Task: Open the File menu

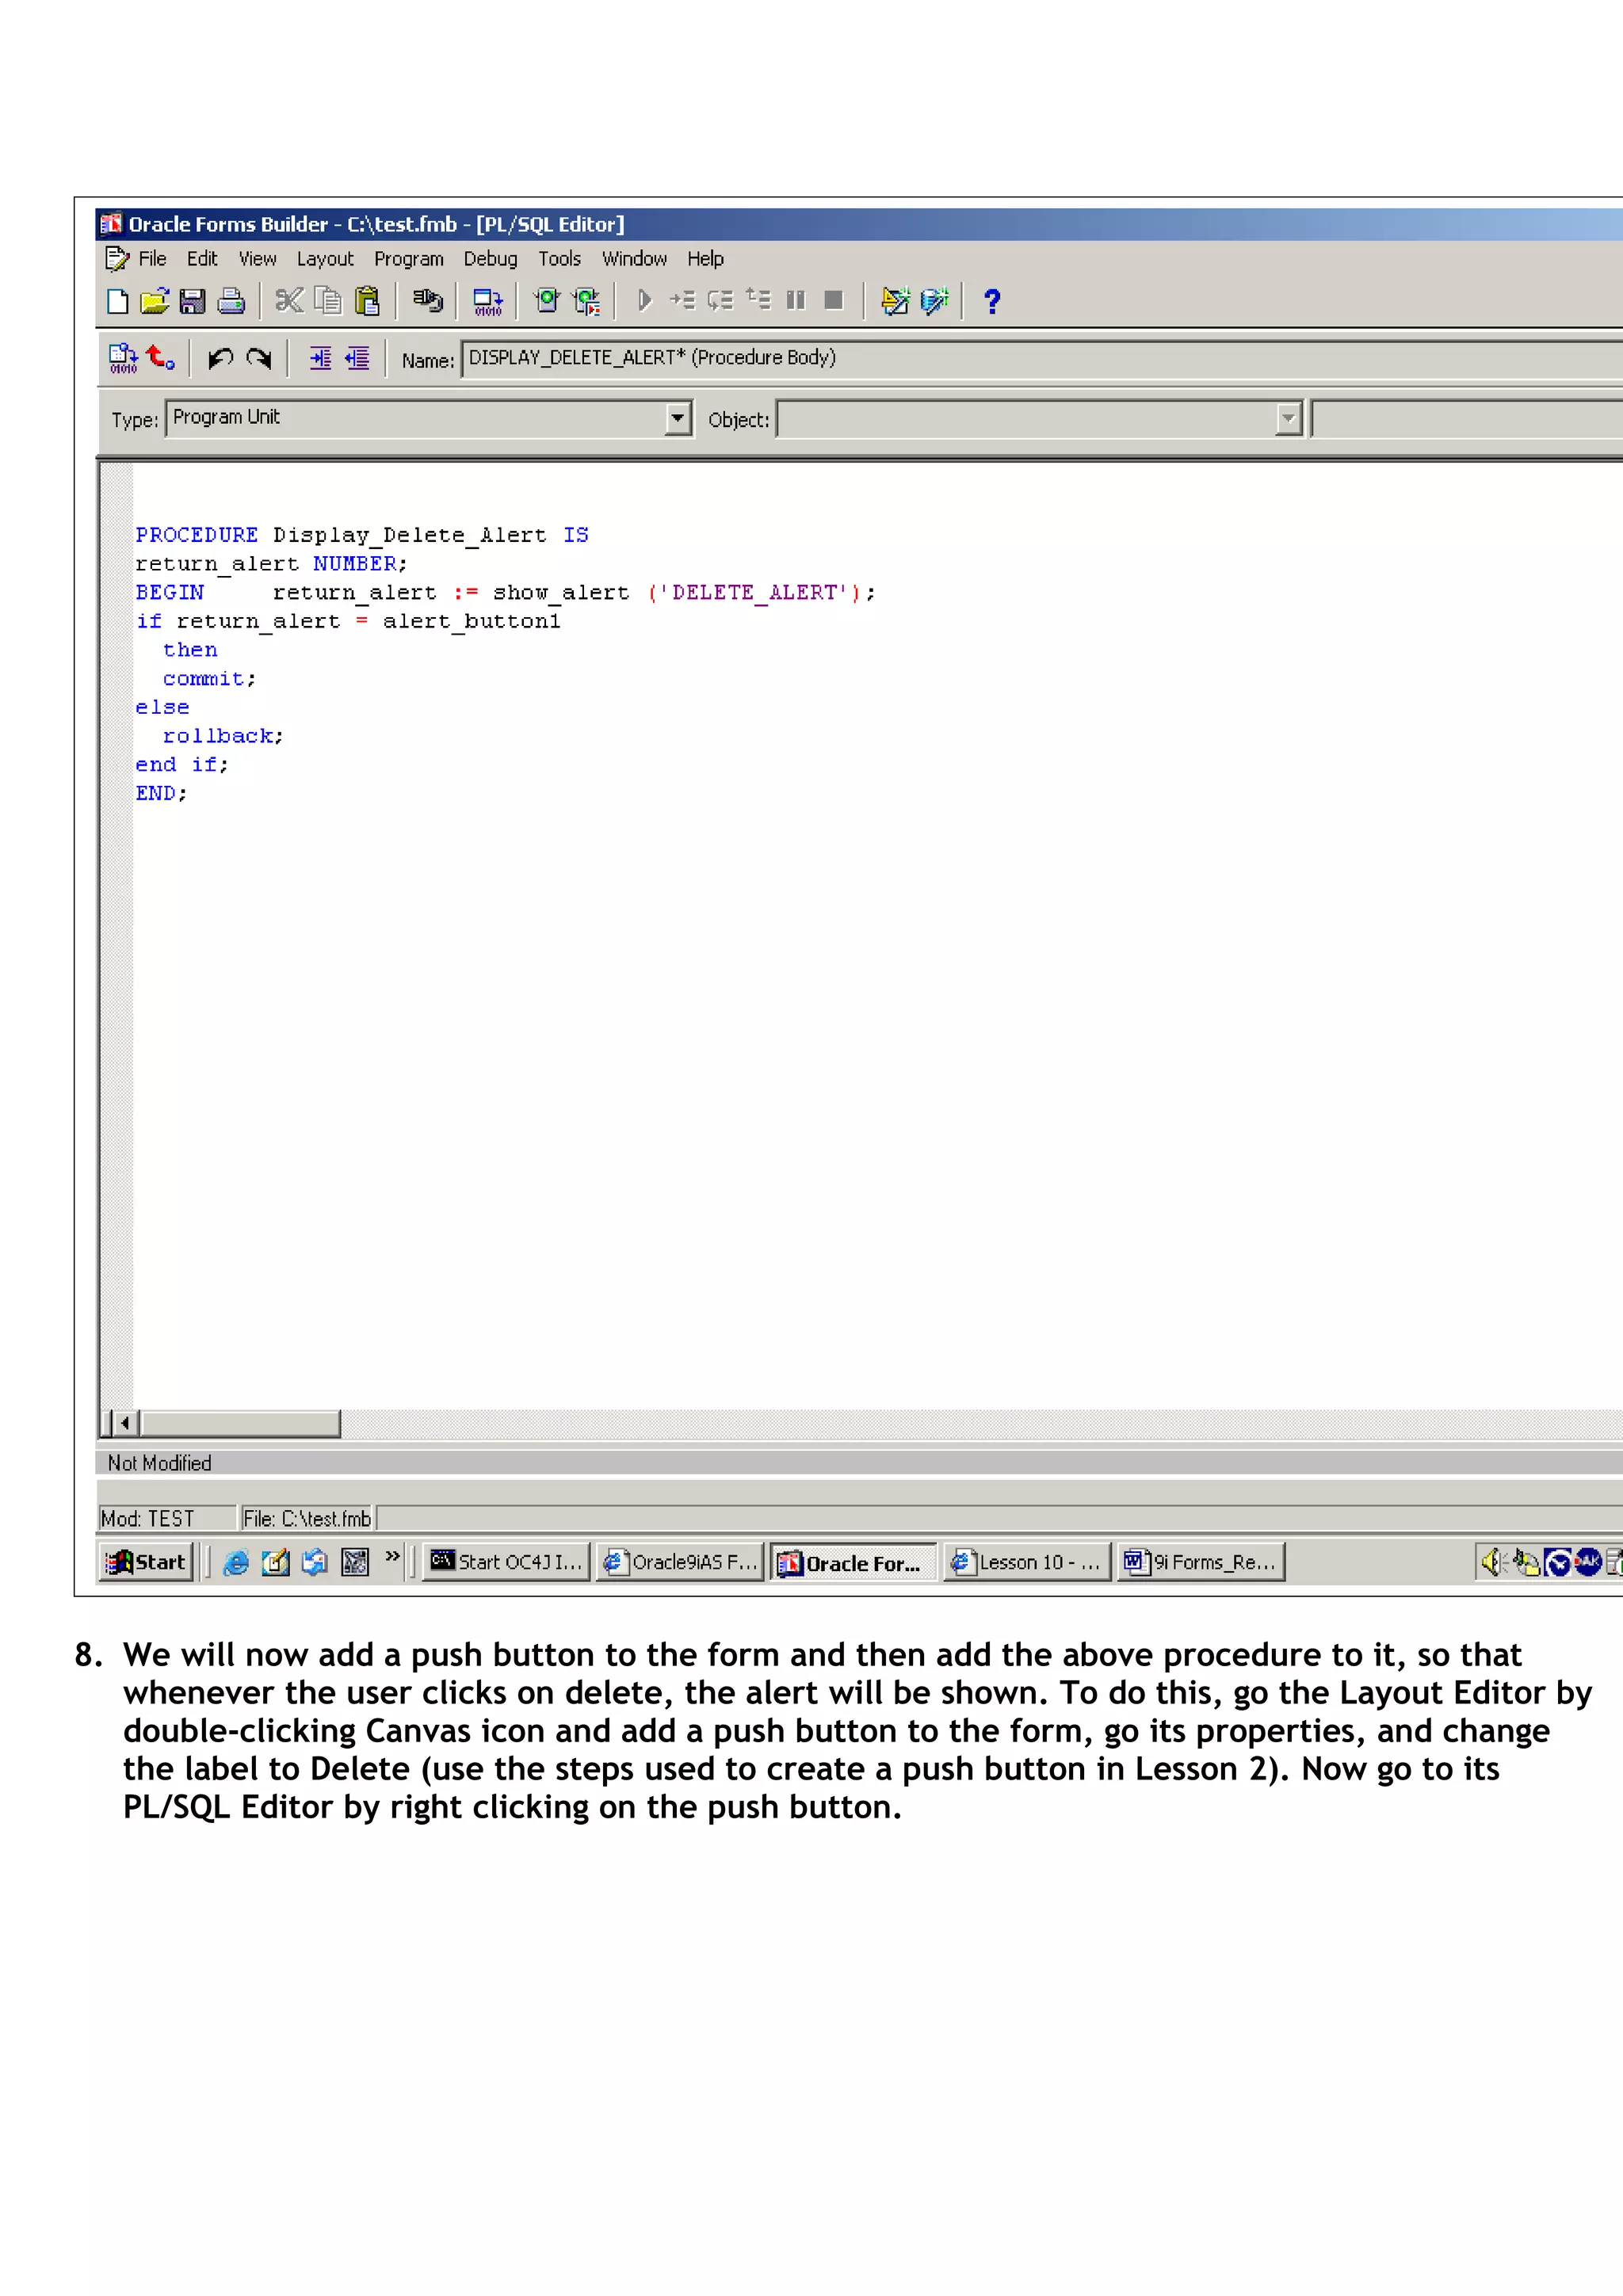Action: point(152,259)
